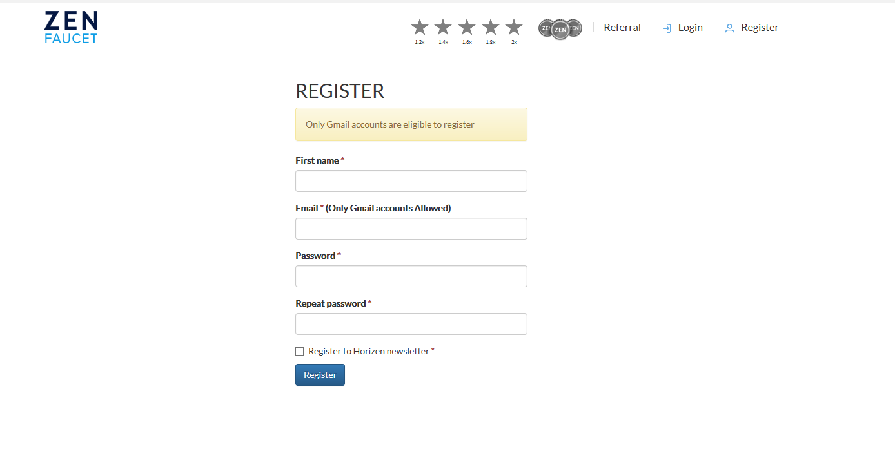Screen dimensions: 895x465
Task: Click the Register to Horizen newsletter label
Action: point(369,351)
